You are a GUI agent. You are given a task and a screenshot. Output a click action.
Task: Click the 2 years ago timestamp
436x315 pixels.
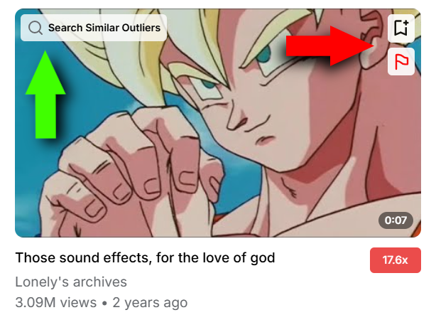point(150,302)
